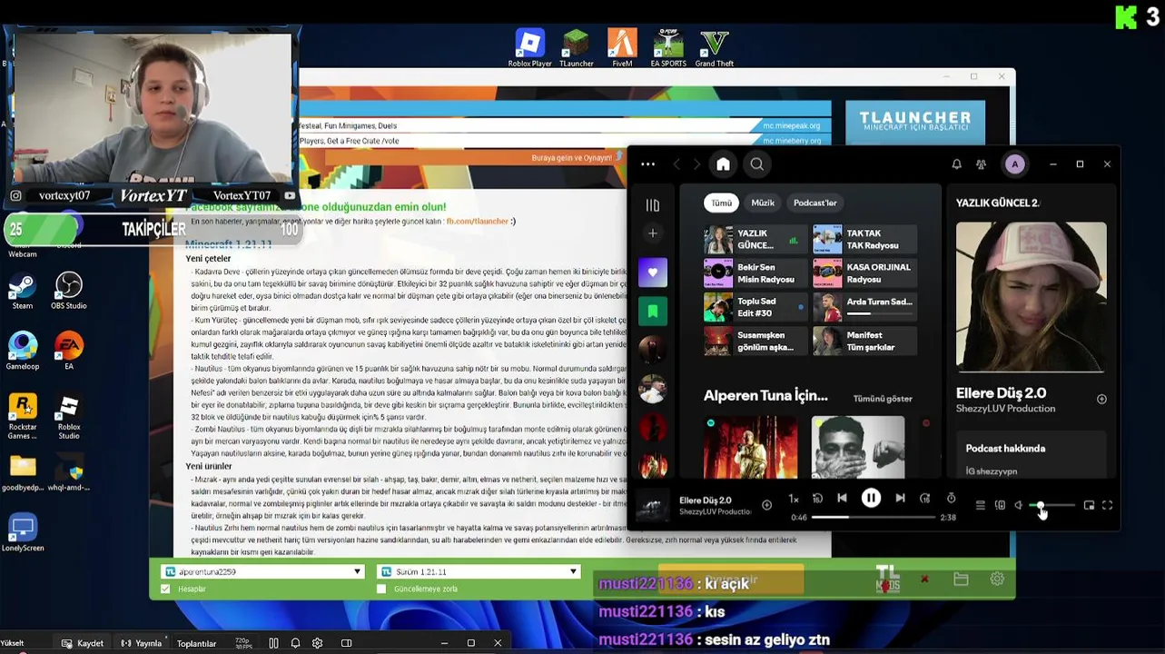The height and width of the screenshot is (654, 1165).
Task: Rewind 15 seconds
Action: [817, 498]
